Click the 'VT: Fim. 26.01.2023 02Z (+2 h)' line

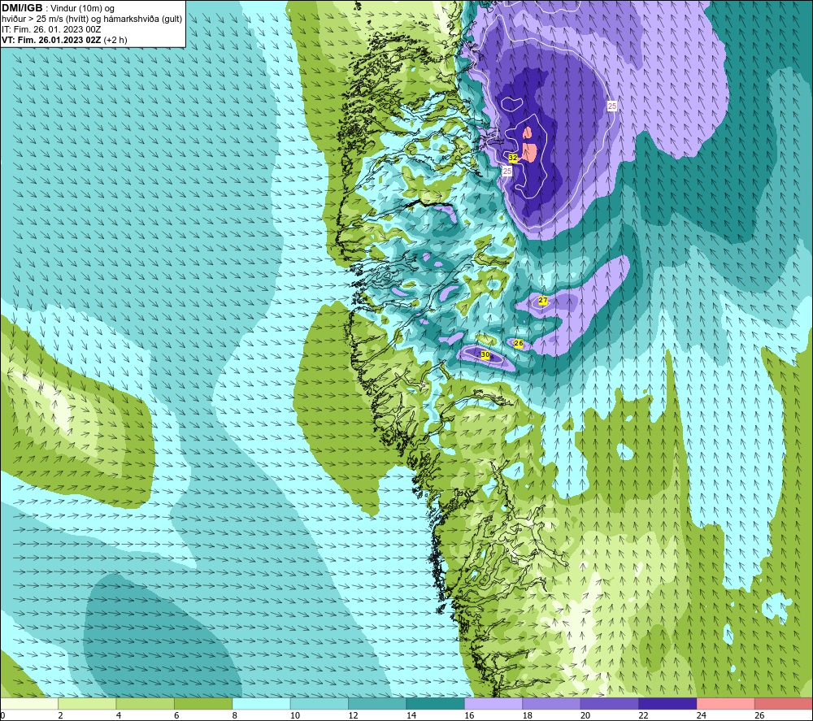[x=64, y=40]
